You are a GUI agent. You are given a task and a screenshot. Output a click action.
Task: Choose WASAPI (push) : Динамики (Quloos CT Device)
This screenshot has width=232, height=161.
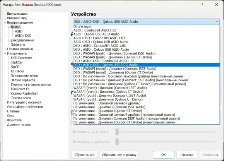(146, 99)
